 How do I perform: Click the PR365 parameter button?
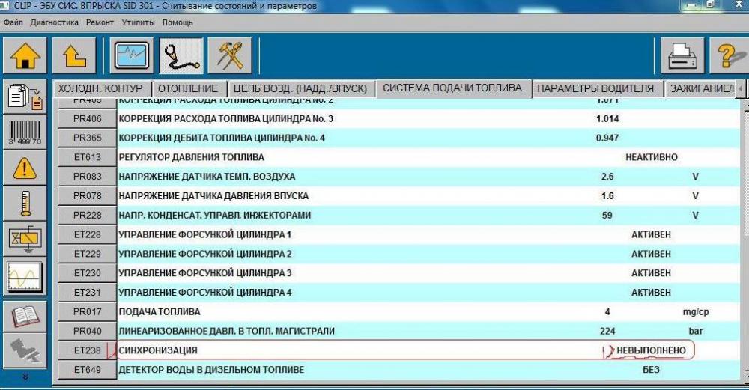(88, 138)
